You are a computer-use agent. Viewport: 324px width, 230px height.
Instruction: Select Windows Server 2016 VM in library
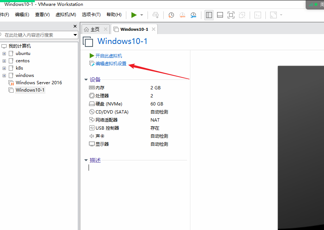tap(39, 83)
